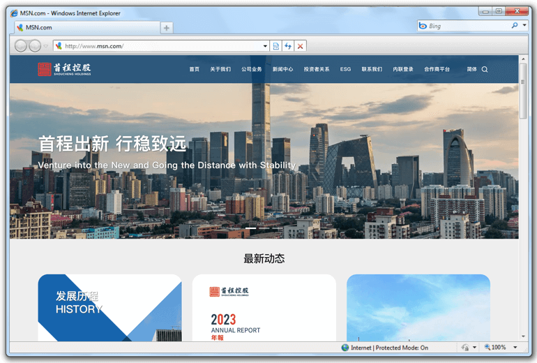Open a new tab with plus button
The height and width of the screenshot is (363, 537).
pyautogui.click(x=167, y=28)
